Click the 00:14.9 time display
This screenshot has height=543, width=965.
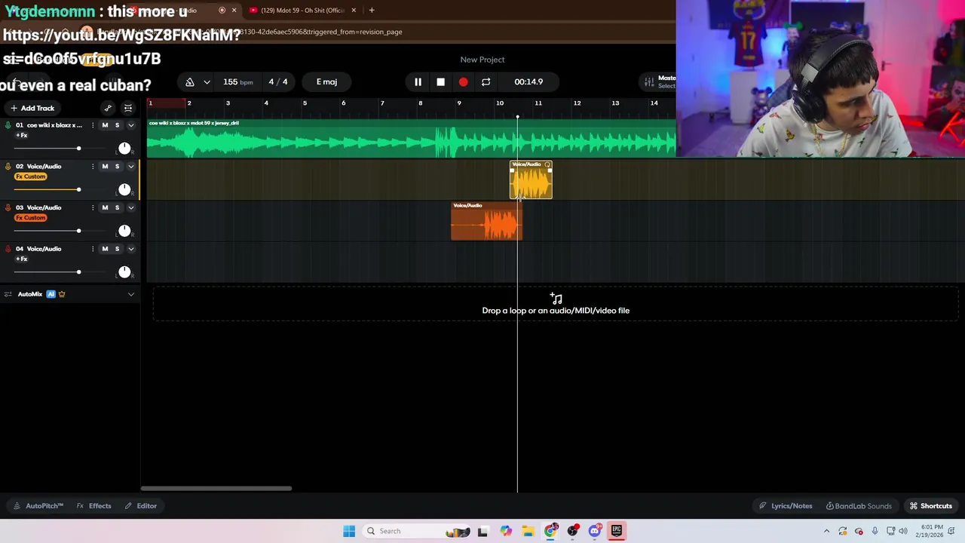point(528,81)
